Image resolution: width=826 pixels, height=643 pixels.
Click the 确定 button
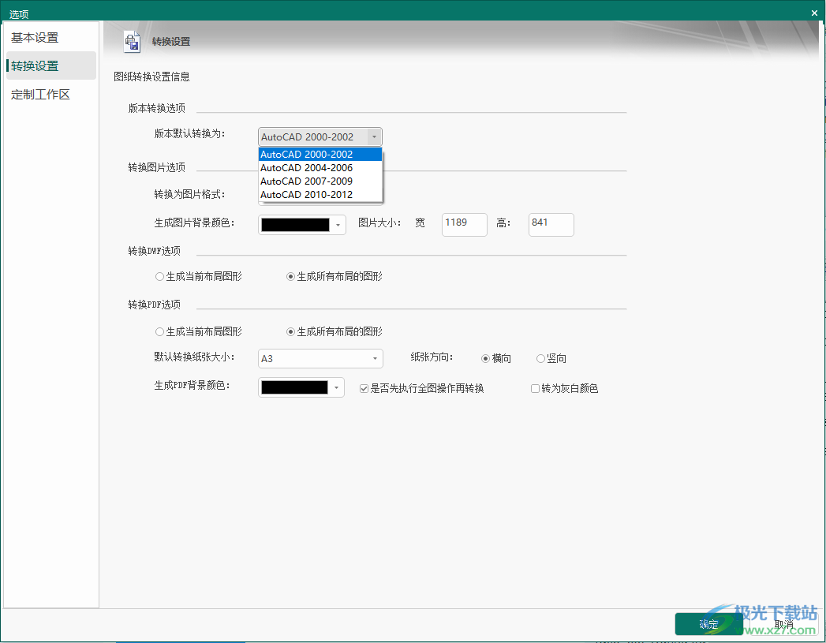tap(708, 624)
